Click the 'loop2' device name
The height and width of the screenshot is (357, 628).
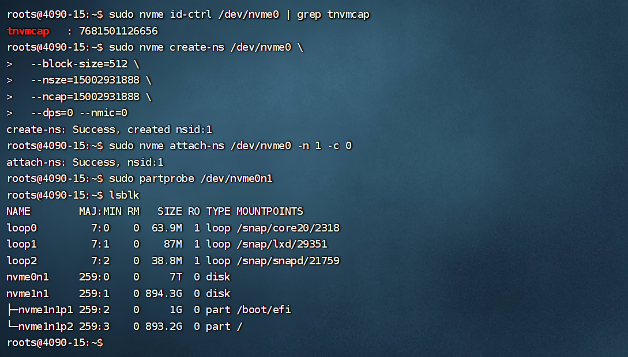tap(22, 261)
